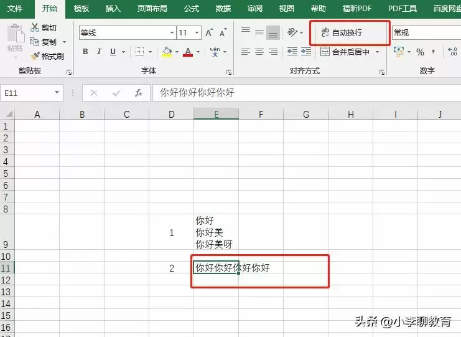
Task: Open clipboard (剪贴板) dialog launcher
Action: coord(69,72)
